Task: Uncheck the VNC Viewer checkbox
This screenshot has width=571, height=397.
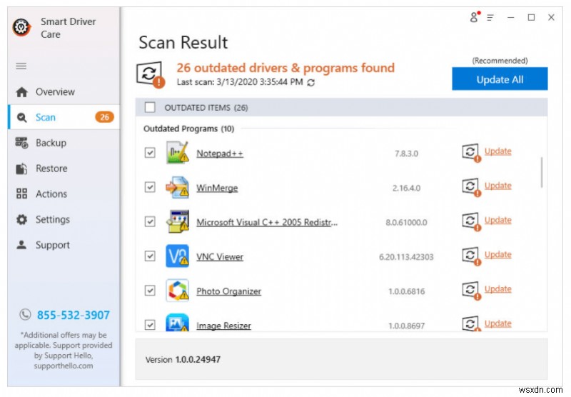Action: click(x=150, y=256)
